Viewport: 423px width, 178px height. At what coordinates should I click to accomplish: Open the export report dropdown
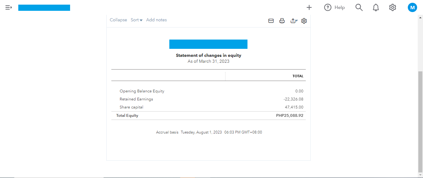tap(294, 21)
